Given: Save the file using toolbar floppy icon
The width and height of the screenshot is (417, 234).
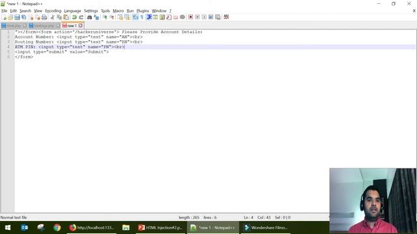Looking at the screenshot, I should [17, 18].
